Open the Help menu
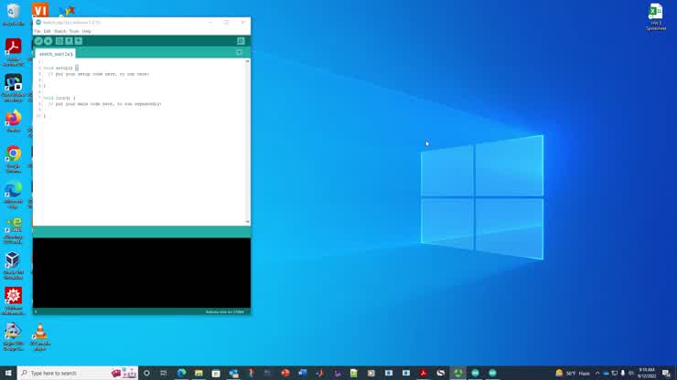The image size is (677, 380). pos(87,31)
